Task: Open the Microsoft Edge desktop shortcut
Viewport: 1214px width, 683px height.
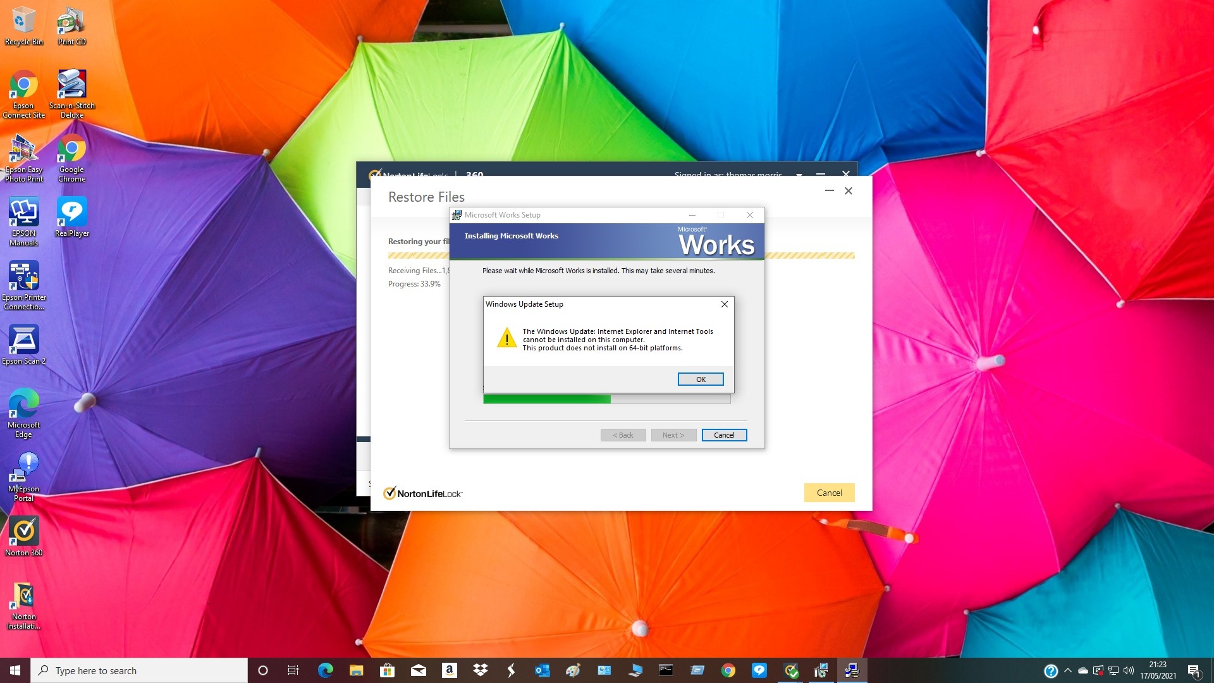Action: 24,404
